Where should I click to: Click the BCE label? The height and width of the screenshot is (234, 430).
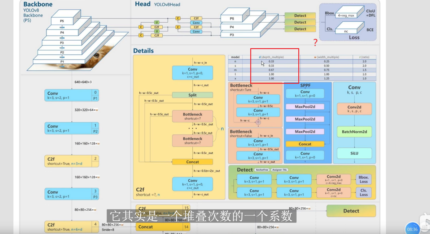coord(370,30)
